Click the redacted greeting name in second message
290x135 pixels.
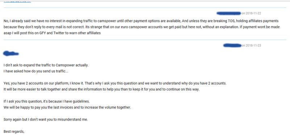[x=11, y=54]
